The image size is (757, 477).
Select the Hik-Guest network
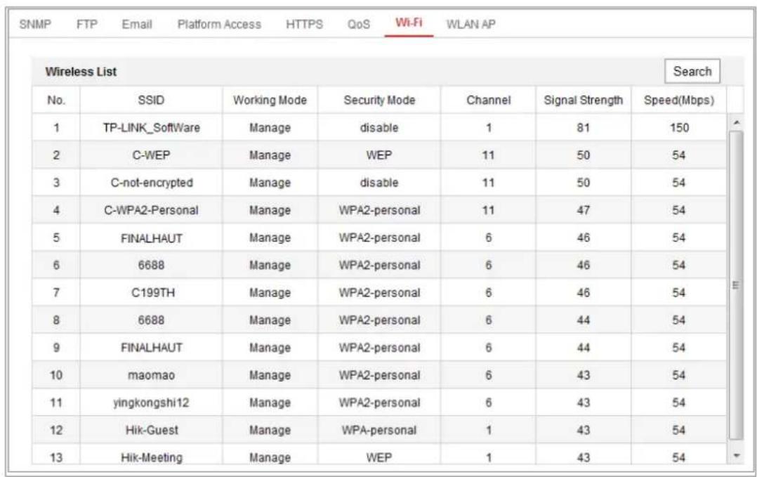(x=379, y=430)
